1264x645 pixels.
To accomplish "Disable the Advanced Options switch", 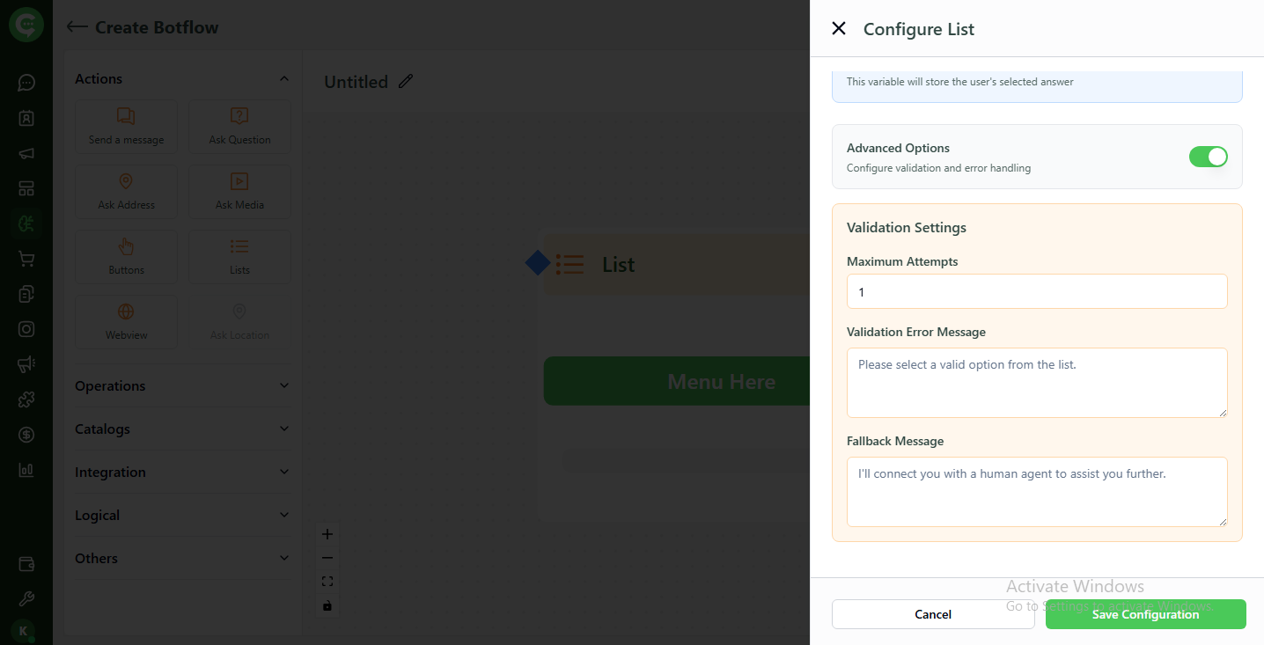I will click(x=1208, y=156).
